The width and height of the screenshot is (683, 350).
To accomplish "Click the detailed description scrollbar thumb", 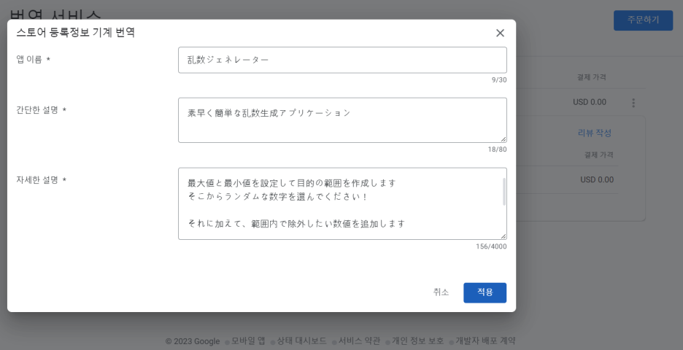I will point(504,192).
